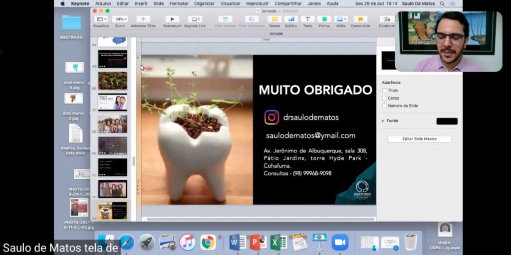Check the Número do Slide option

click(384, 106)
